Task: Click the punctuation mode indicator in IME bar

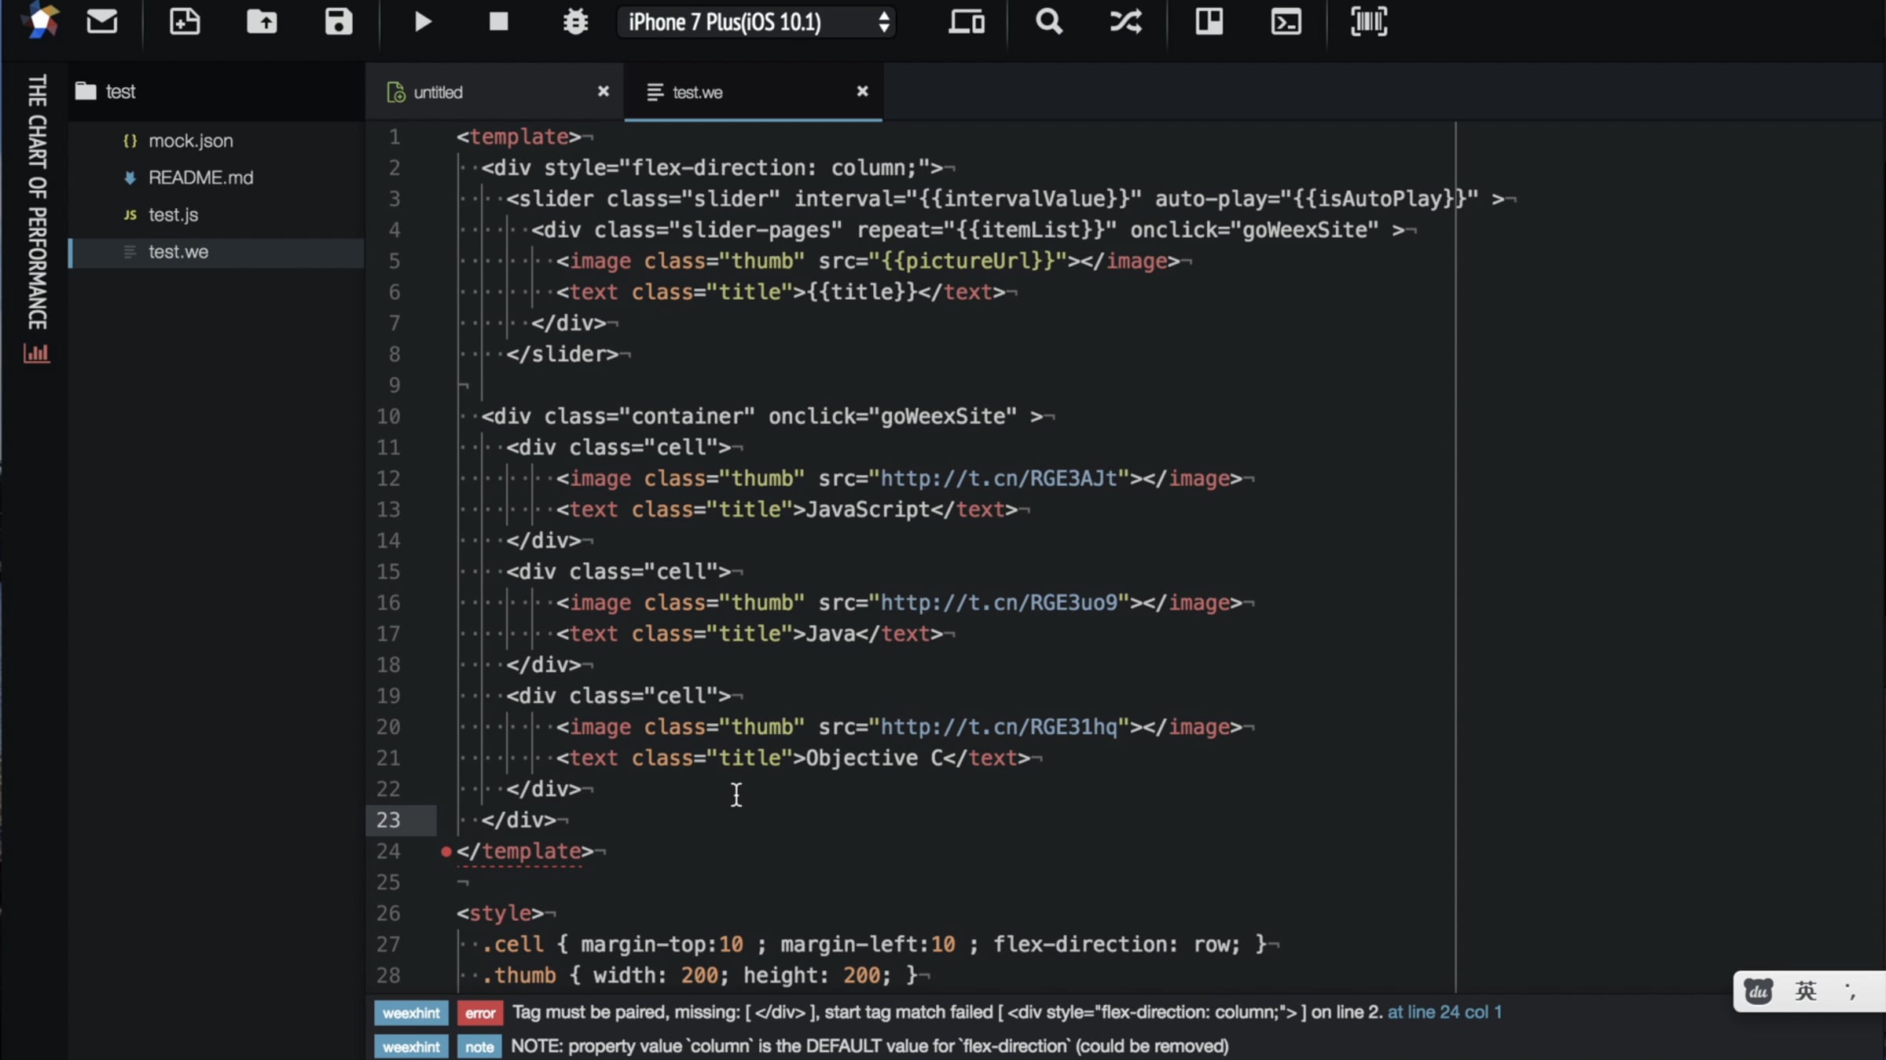Action: tap(1851, 991)
